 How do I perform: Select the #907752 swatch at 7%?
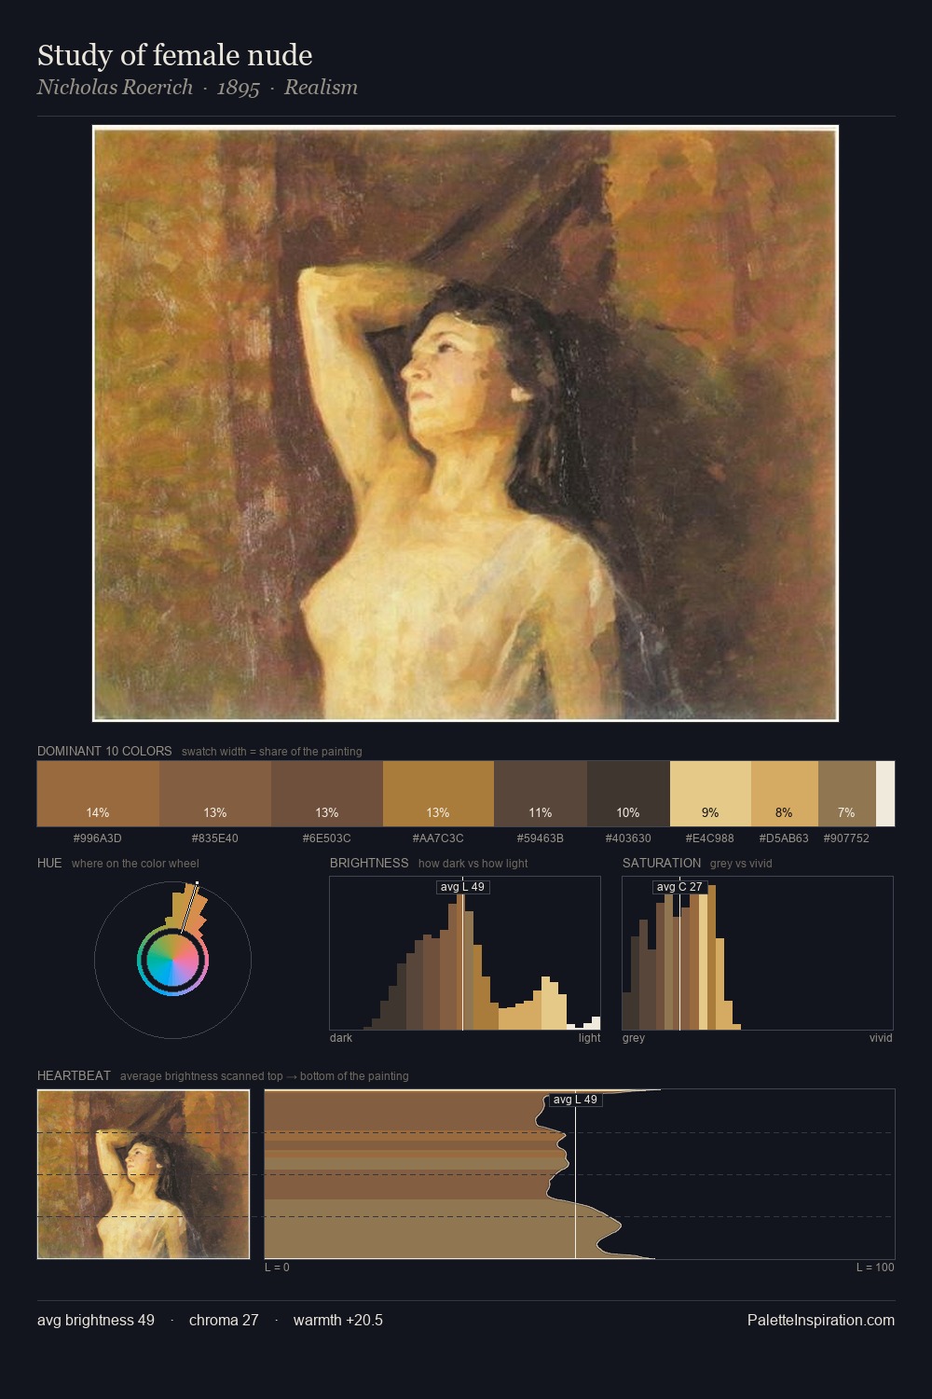(847, 794)
